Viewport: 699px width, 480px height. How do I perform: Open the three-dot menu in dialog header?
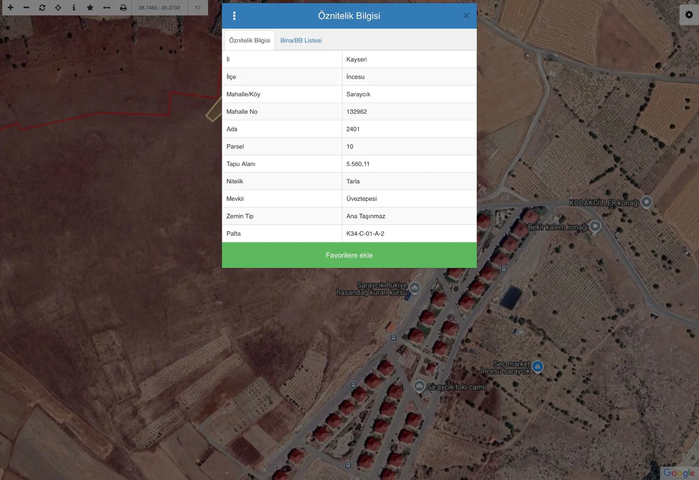point(234,16)
